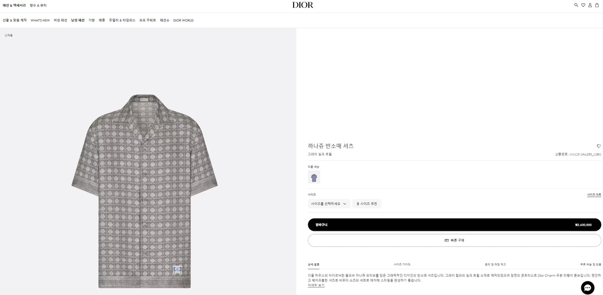Open the 남성 패션 menu
This screenshot has height=295, width=603.
click(x=78, y=20)
